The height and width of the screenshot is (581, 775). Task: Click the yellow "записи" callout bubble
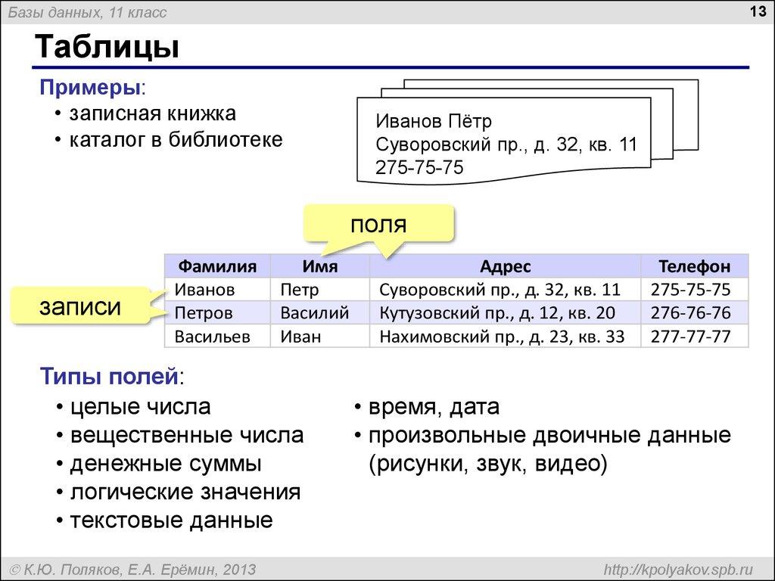81,307
